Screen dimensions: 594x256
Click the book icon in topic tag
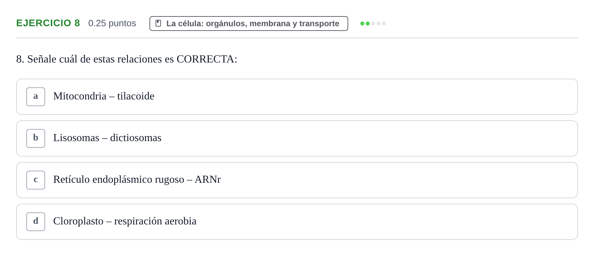coord(158,23)
